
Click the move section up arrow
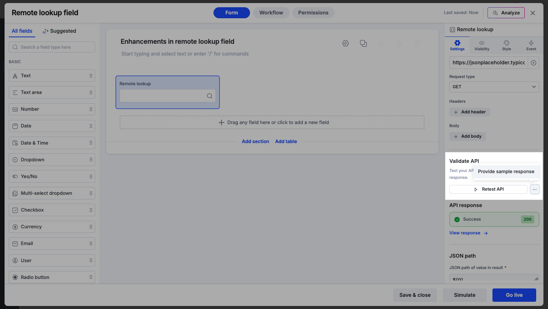pyautogui.click(x=381, y=43)
